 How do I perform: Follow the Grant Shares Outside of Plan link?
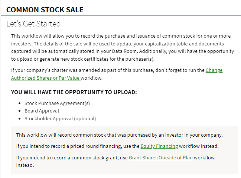pyautogui.click(x=160, y=158)
